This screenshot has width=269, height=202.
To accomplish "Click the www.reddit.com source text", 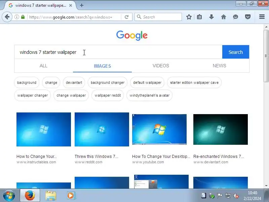I will tap(88, 162).
